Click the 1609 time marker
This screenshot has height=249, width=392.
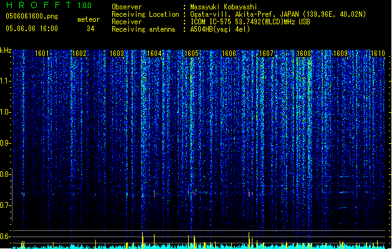(341, 54)
